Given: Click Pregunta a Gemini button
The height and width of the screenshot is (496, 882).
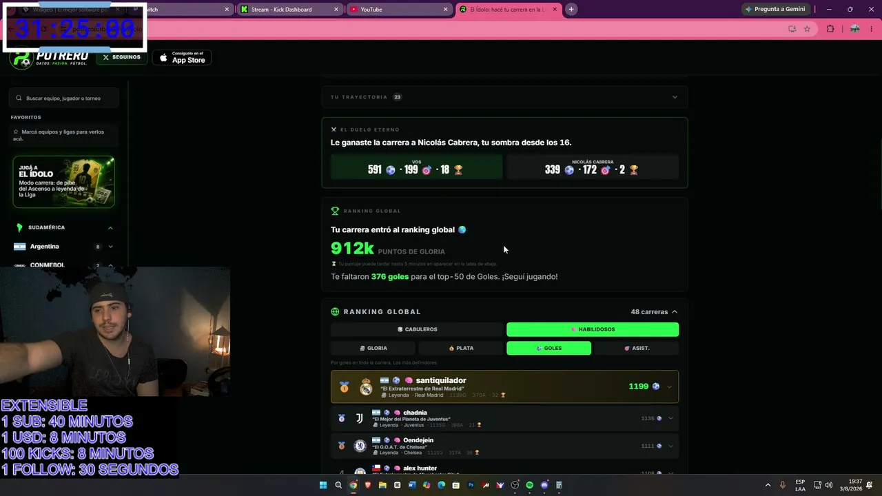Looking at the screenshot, I should pyautogui.click(x=775, y=10).
